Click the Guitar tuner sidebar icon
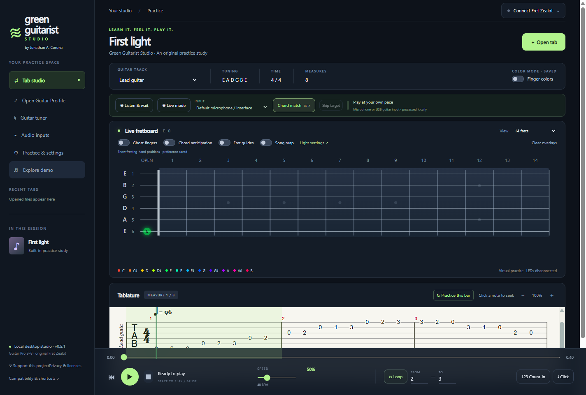Viewport: 586px width, 395px height. [15, 118]
